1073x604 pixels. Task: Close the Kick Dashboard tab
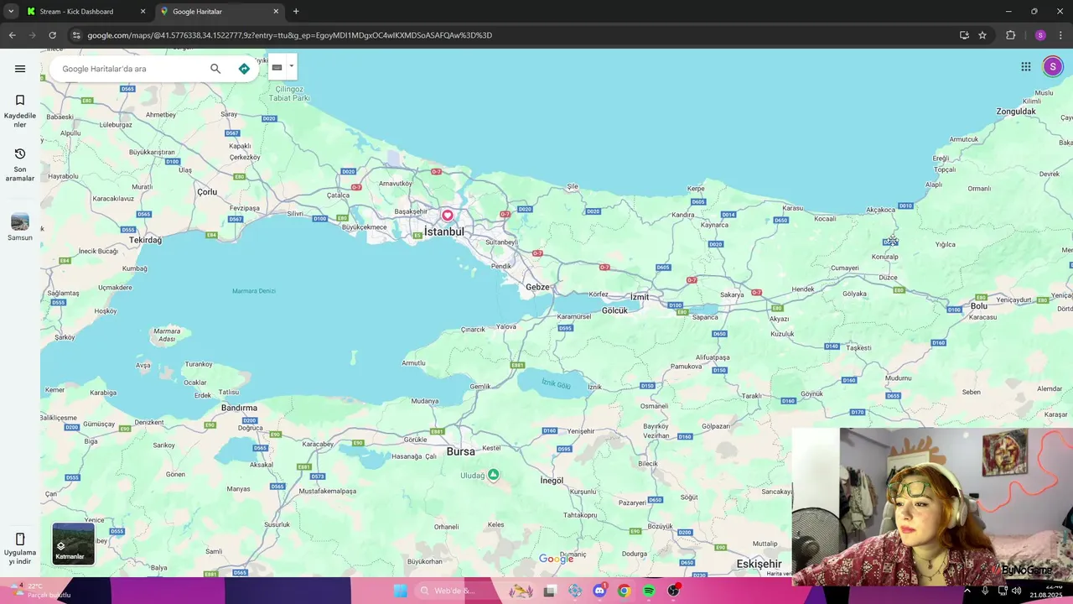click(143, 12)
